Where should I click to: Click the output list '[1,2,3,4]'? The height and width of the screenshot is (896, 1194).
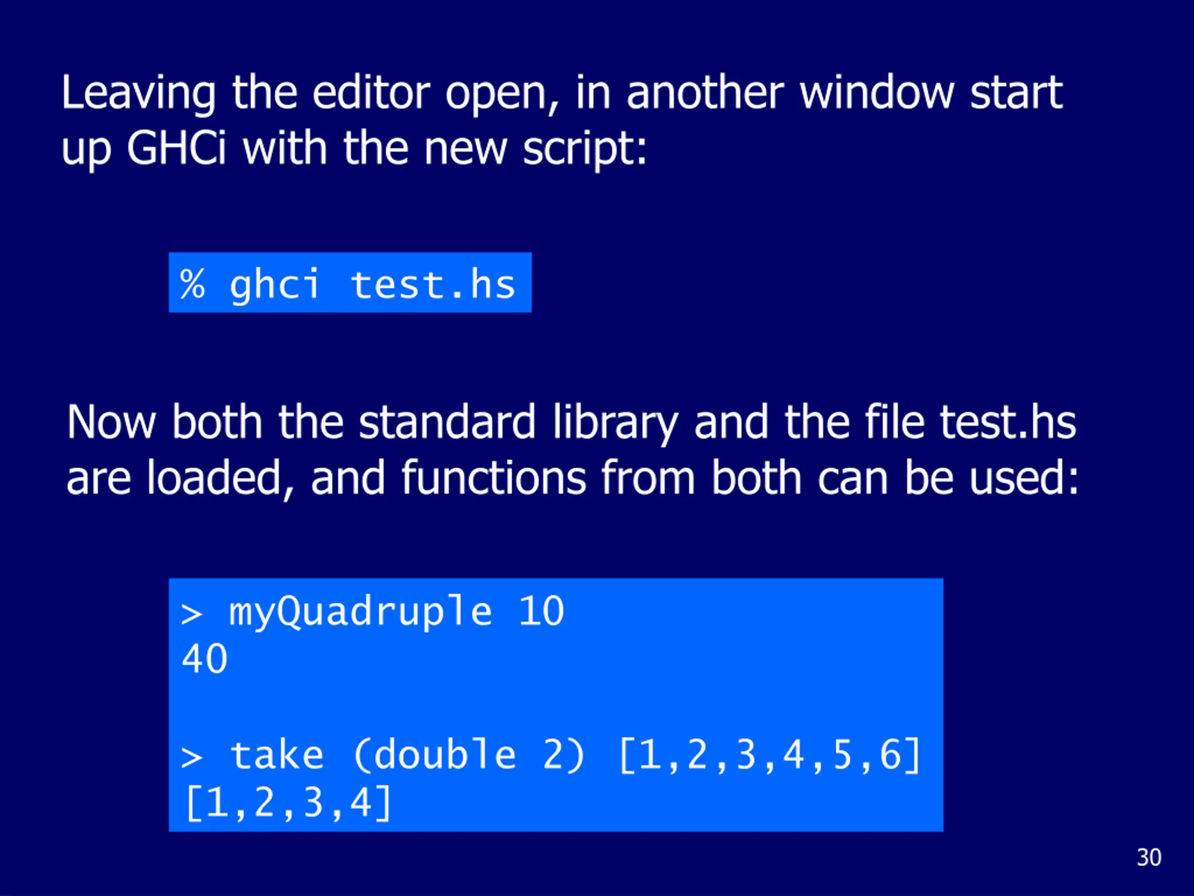point(288,803)
